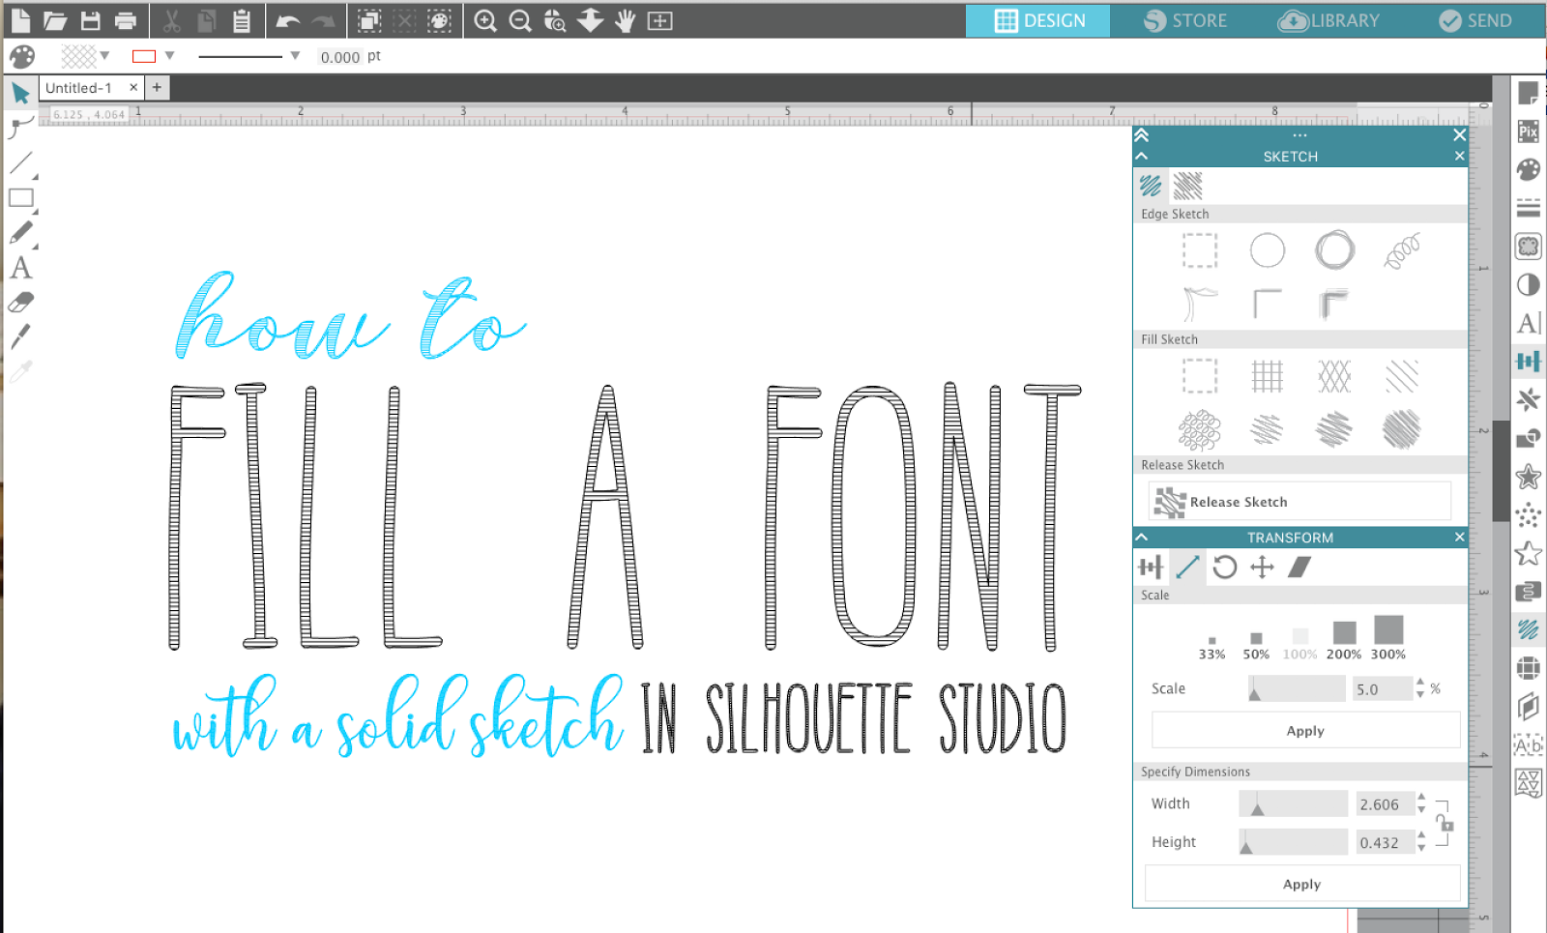Open the Library tab
The width and height of the screenshot is (1547, 933).
(1329, 20)
